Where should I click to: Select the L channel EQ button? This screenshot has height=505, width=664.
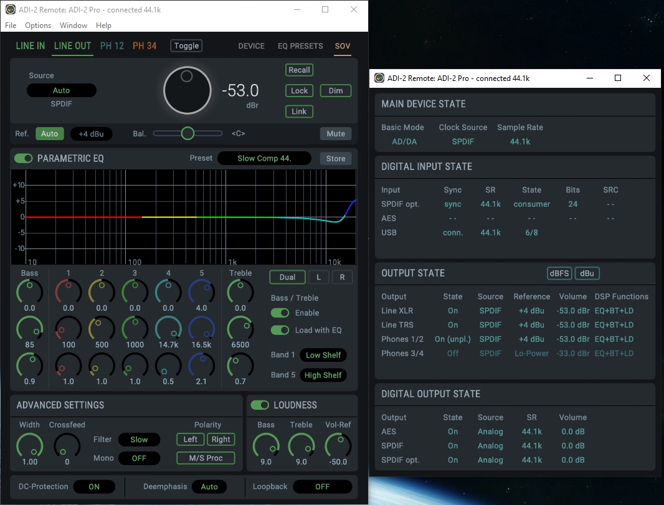pos(318,277)
